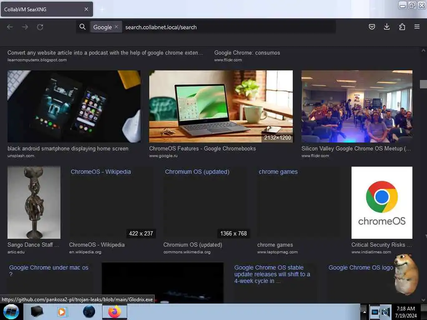Close the CollabVM SearXNG tab
This screenshot has height=320, width=427.
coord(86,9)
